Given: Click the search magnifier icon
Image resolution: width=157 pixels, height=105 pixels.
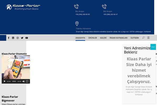Looking at the screenshot, I should (143, 38).
